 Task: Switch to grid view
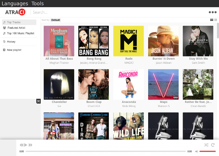(211, 20)
